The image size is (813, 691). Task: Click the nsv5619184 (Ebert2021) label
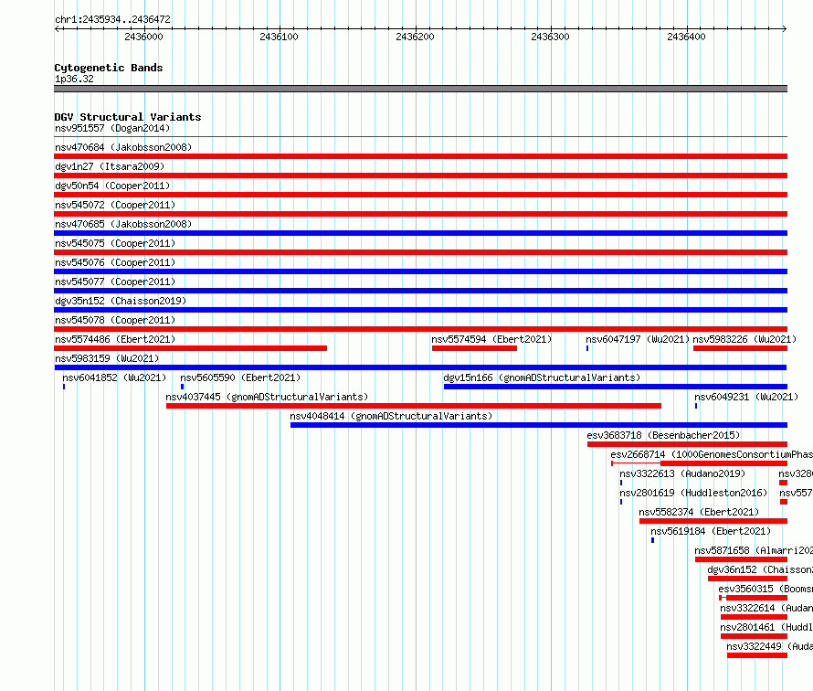pos(711,531)
